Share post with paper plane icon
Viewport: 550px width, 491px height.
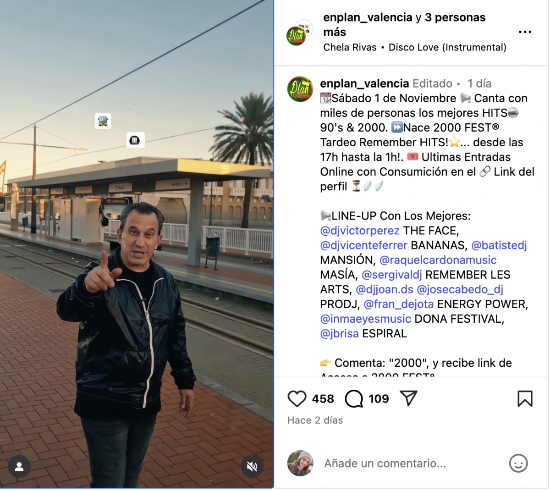pyautogui.click(x=408, y=398)
